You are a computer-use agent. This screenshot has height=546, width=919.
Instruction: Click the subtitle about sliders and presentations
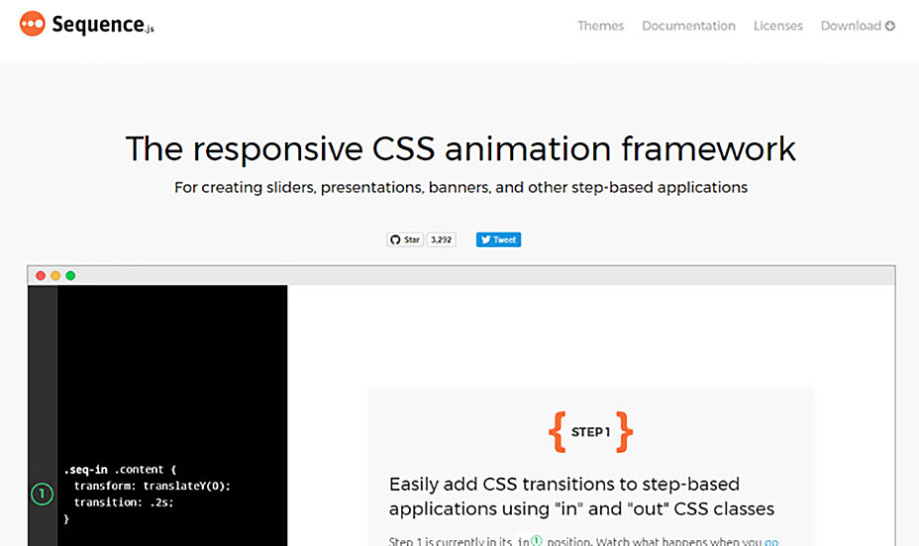coord(460,187)
